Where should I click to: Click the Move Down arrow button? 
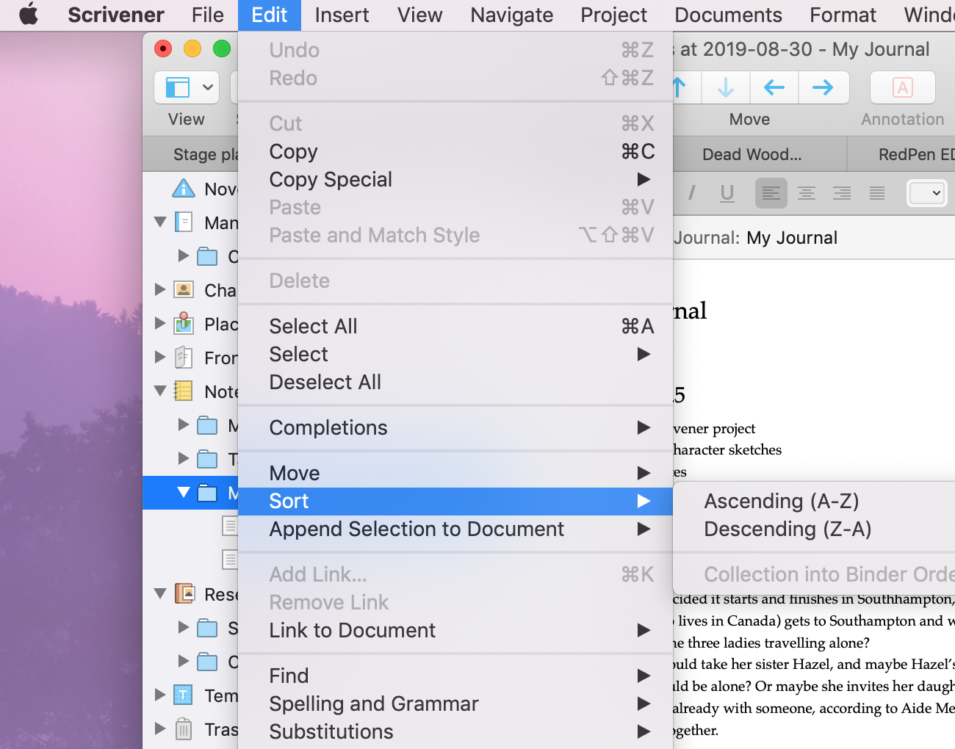click(726, 87)
